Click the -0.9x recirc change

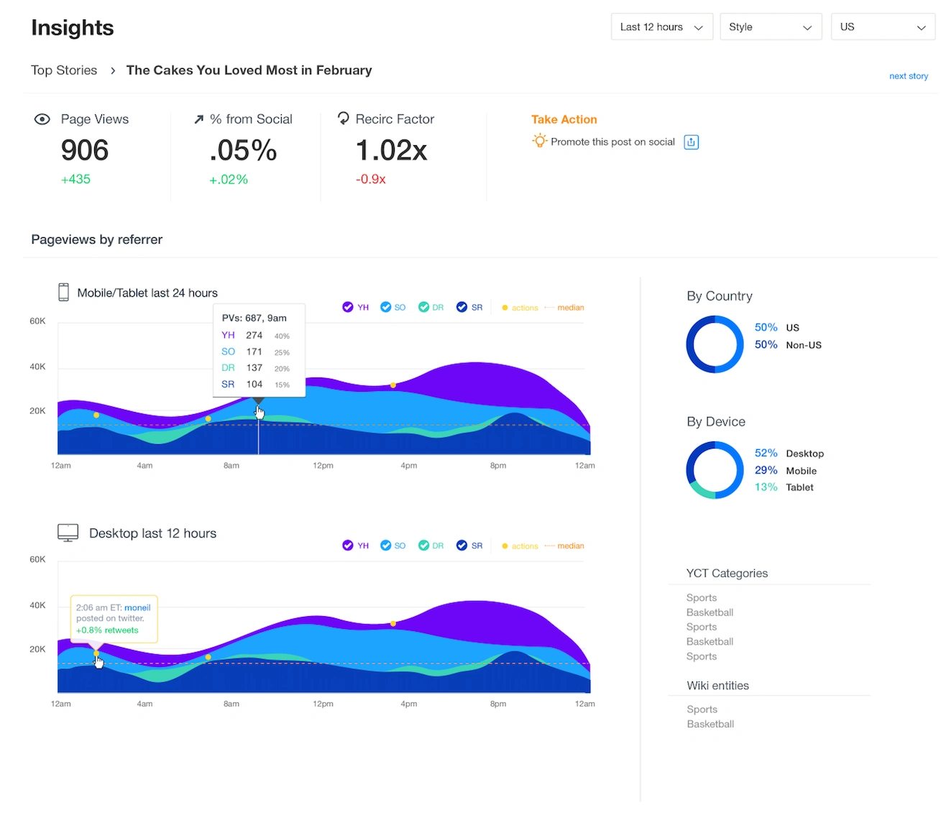tap(371, 179)
